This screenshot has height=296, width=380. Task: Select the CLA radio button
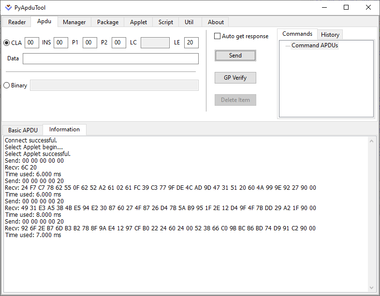(7, 43)
